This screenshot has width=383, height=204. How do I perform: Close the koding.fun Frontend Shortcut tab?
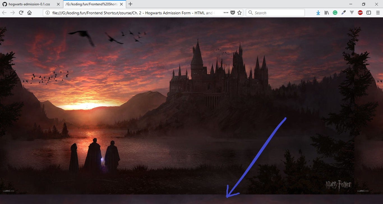point(121,4)
